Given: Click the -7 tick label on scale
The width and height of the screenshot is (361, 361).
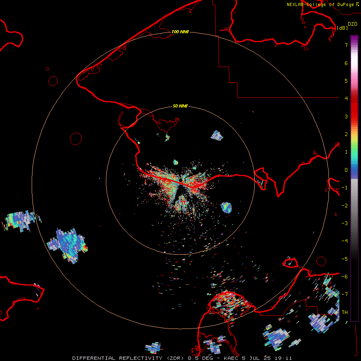Looking at the screenshot, I should (345, 294).
